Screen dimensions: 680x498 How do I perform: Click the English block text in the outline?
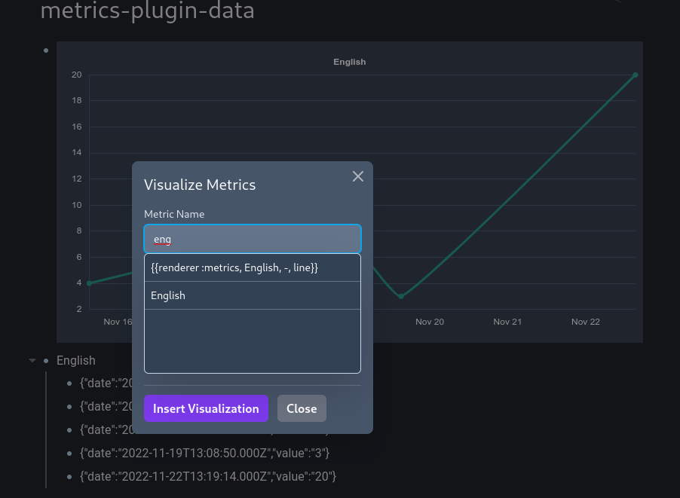[x=76, y=360]
